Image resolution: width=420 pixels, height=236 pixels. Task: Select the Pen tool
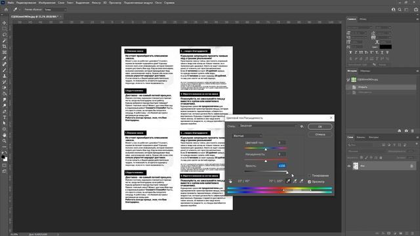pos(5,111)
